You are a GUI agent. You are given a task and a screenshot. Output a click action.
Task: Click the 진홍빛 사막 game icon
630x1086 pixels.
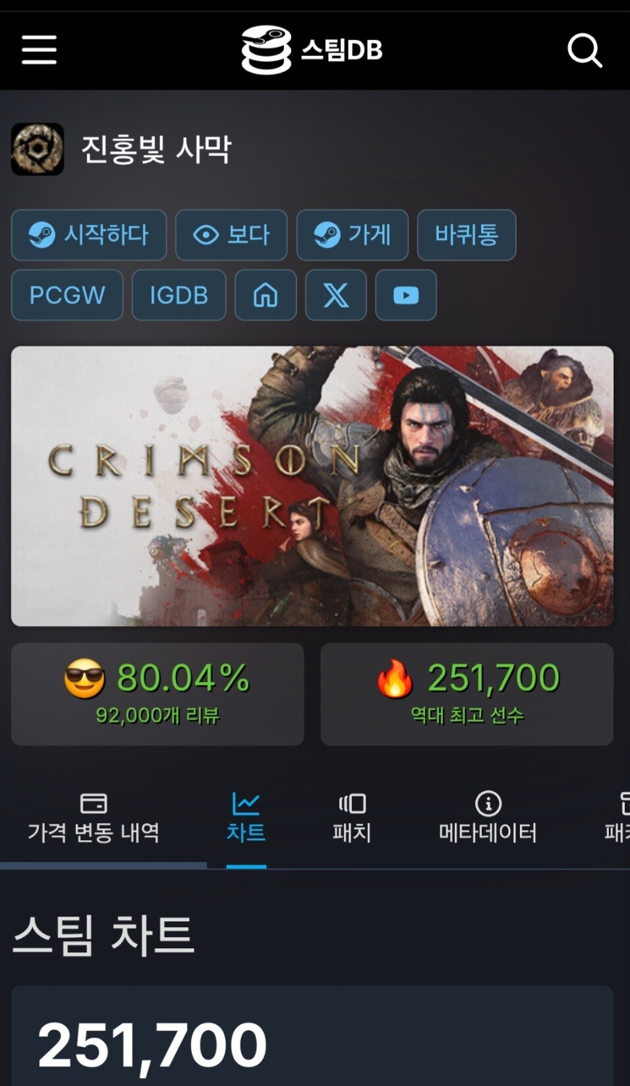point(38,149)
